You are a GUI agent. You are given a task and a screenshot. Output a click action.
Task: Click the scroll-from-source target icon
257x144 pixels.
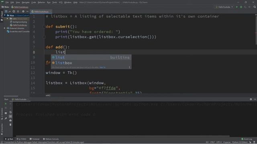coord(14,12)
